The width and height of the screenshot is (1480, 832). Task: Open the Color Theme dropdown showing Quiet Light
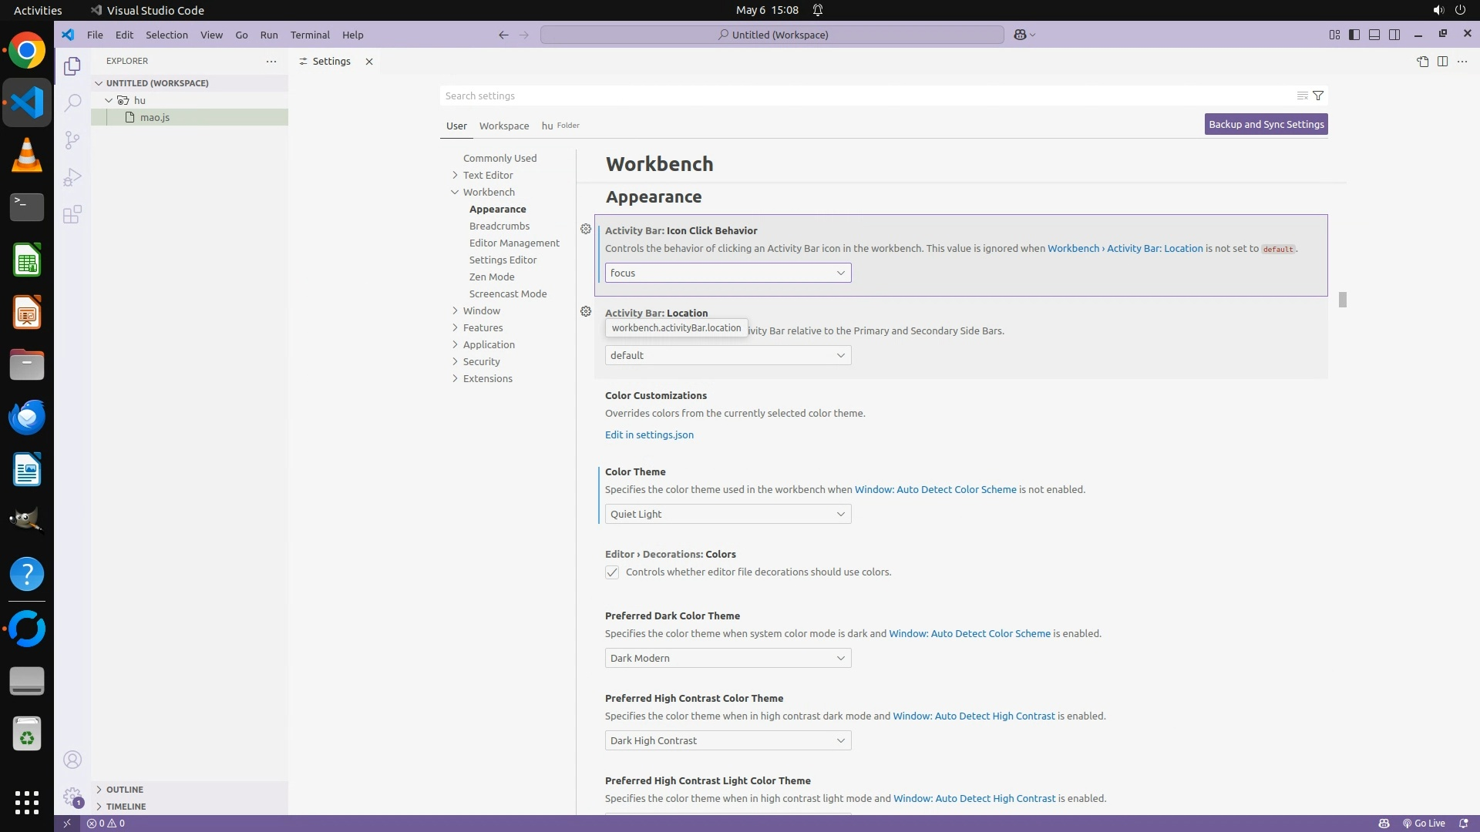728,514
